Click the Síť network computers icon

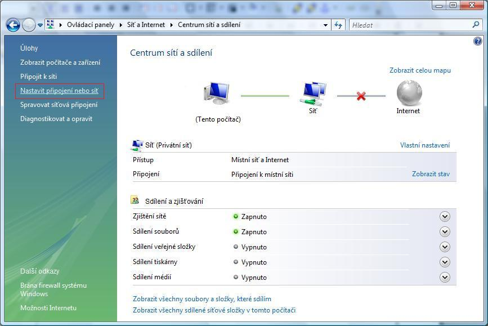pyautogui.click(x=314, y=93)
